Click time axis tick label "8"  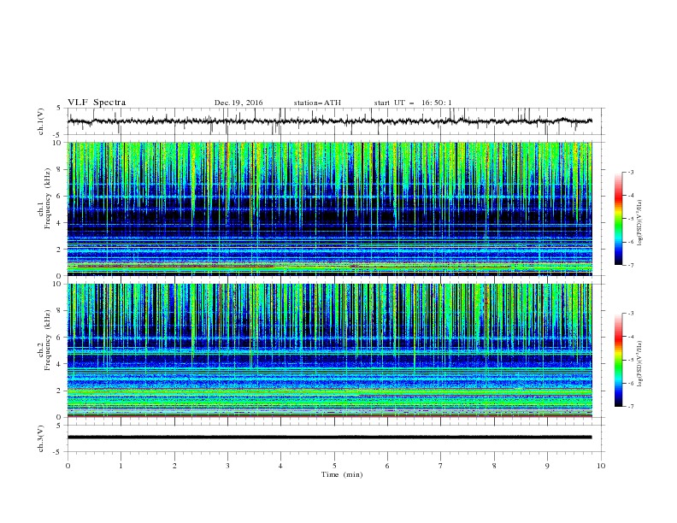pyautogui.click(x=494, y=466)
